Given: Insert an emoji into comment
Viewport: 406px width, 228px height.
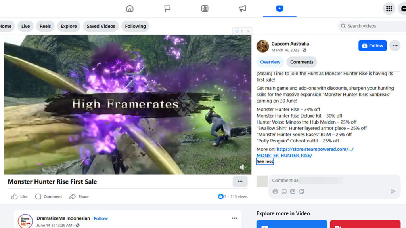Looking at the screenshot, I should pos(284,192).
